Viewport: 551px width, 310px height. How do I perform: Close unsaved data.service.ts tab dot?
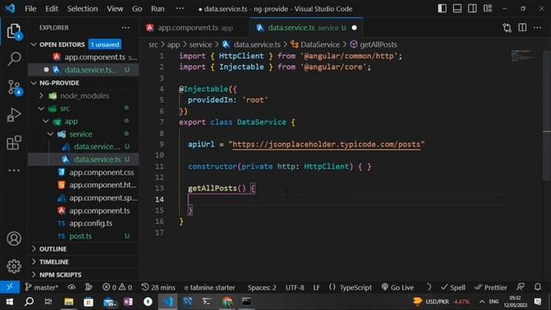[354, 28]
